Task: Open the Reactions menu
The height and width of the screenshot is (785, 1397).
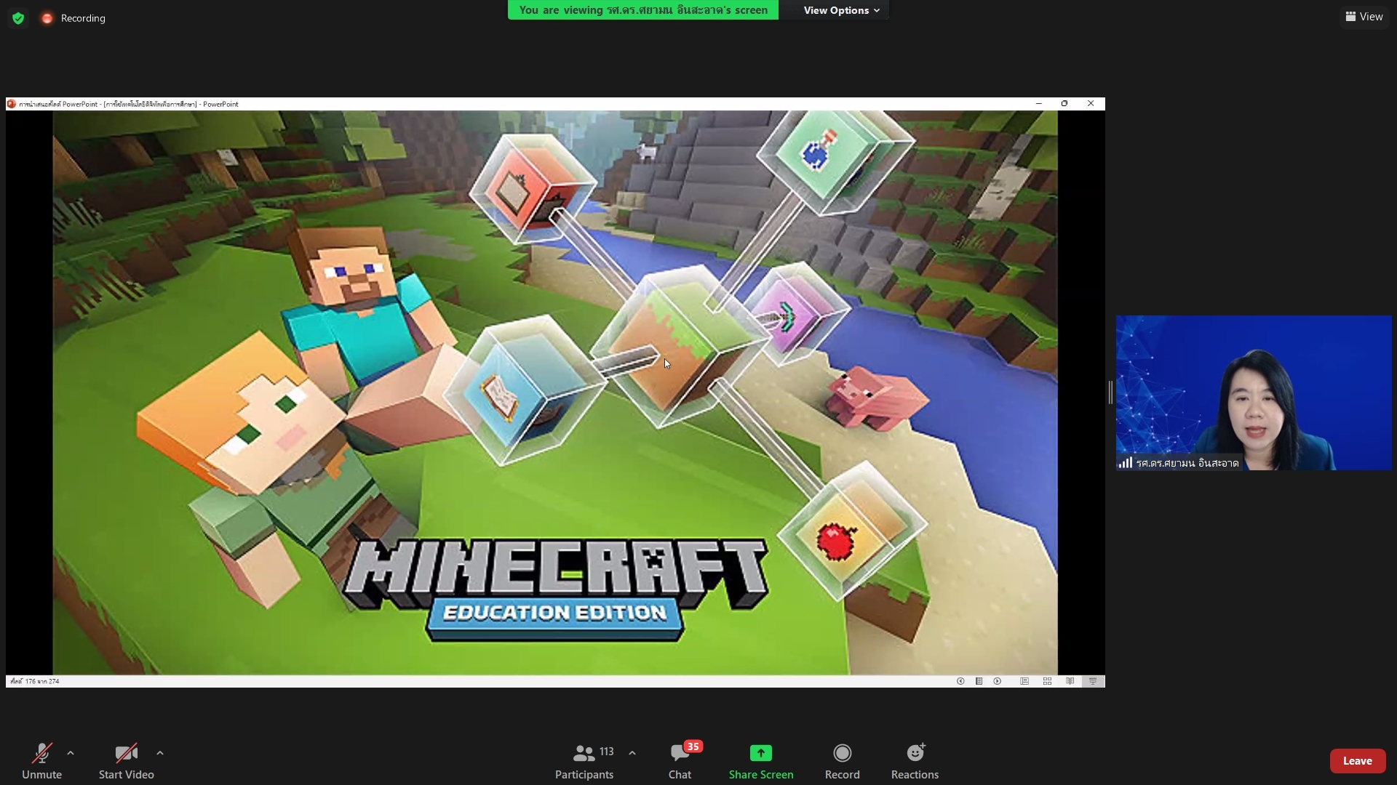Action: [x=915, y=760]
